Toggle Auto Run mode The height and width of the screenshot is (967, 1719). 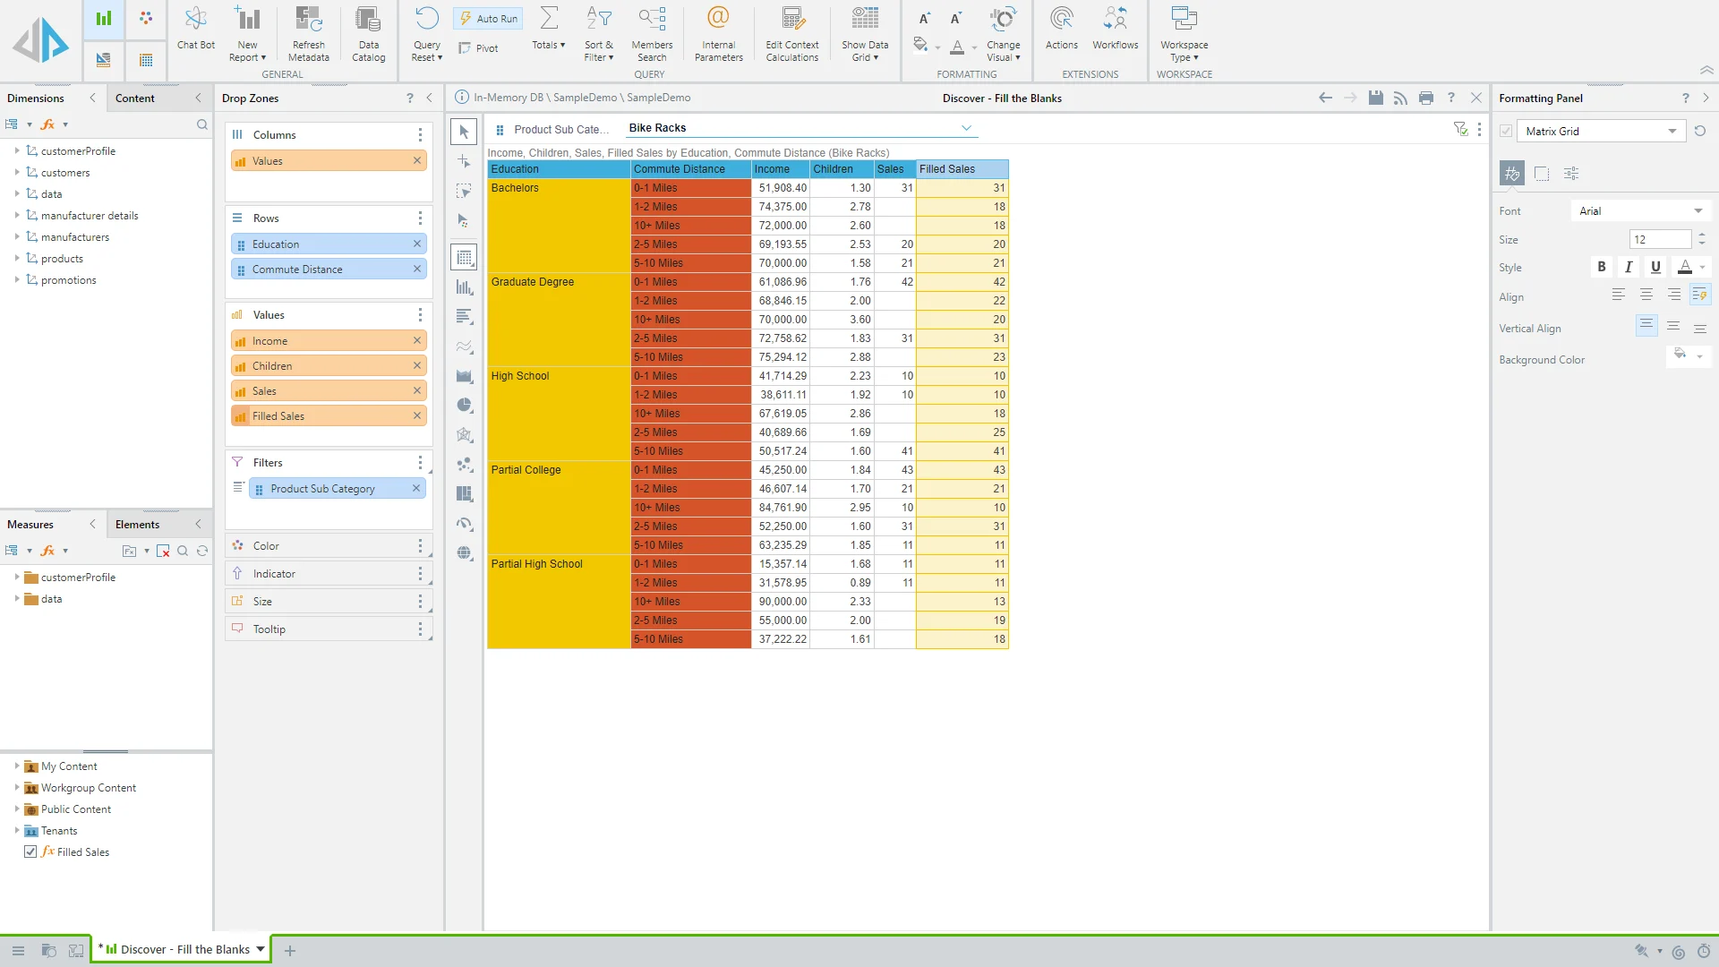(489, 18)
